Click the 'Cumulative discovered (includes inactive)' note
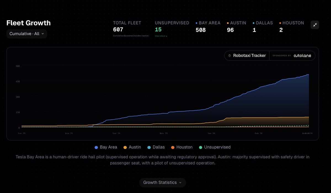The image size is (331, 193). pyautogui.click(x=131, y=36)
